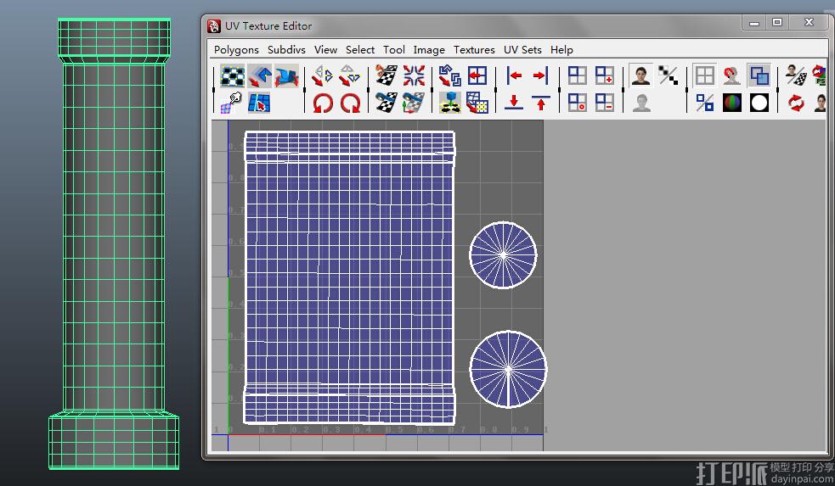Image resolution: width=835 pixels, height=486 pixels.
Task: Align selected UVs to maximum V
Action: tap(540, 103)
